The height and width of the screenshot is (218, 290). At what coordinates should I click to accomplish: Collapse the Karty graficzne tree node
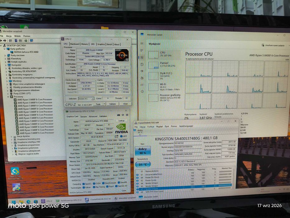pyautogui.click(x=4, y=49)
